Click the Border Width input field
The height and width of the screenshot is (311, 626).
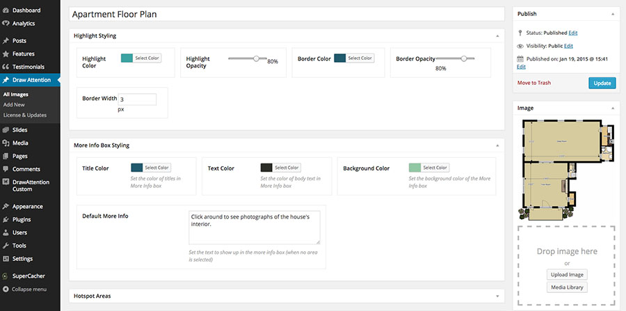(x=137, y=99)
